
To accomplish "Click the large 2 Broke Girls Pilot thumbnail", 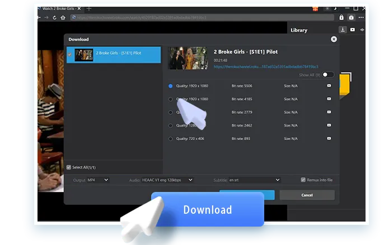I will [x=188, y=58].
